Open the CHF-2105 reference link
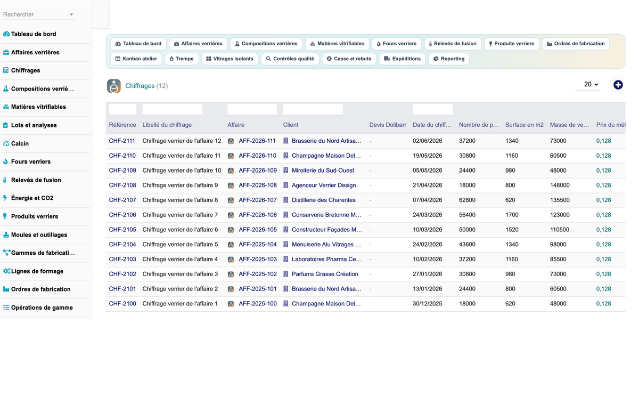Image resolution: width=639 pixels, height=396 pixels. click(122, 230)
